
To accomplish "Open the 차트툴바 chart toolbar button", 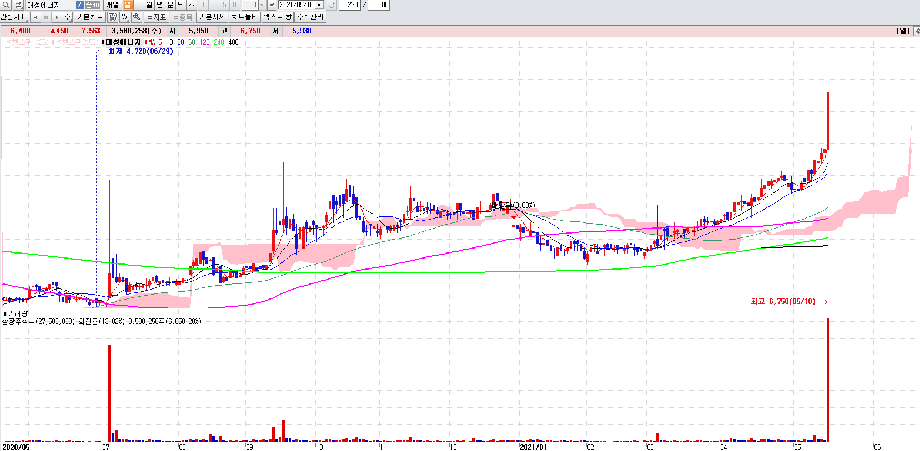I will 245,17.
